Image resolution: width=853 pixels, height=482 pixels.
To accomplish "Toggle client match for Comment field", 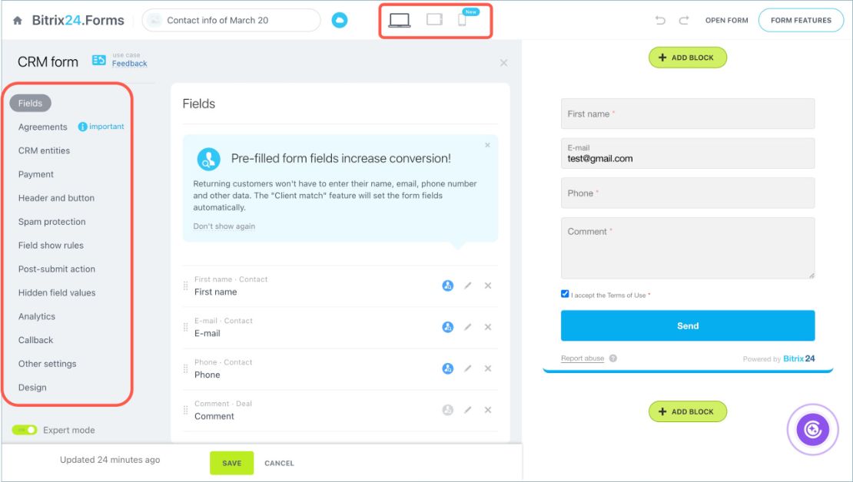I will pos(448,410).
